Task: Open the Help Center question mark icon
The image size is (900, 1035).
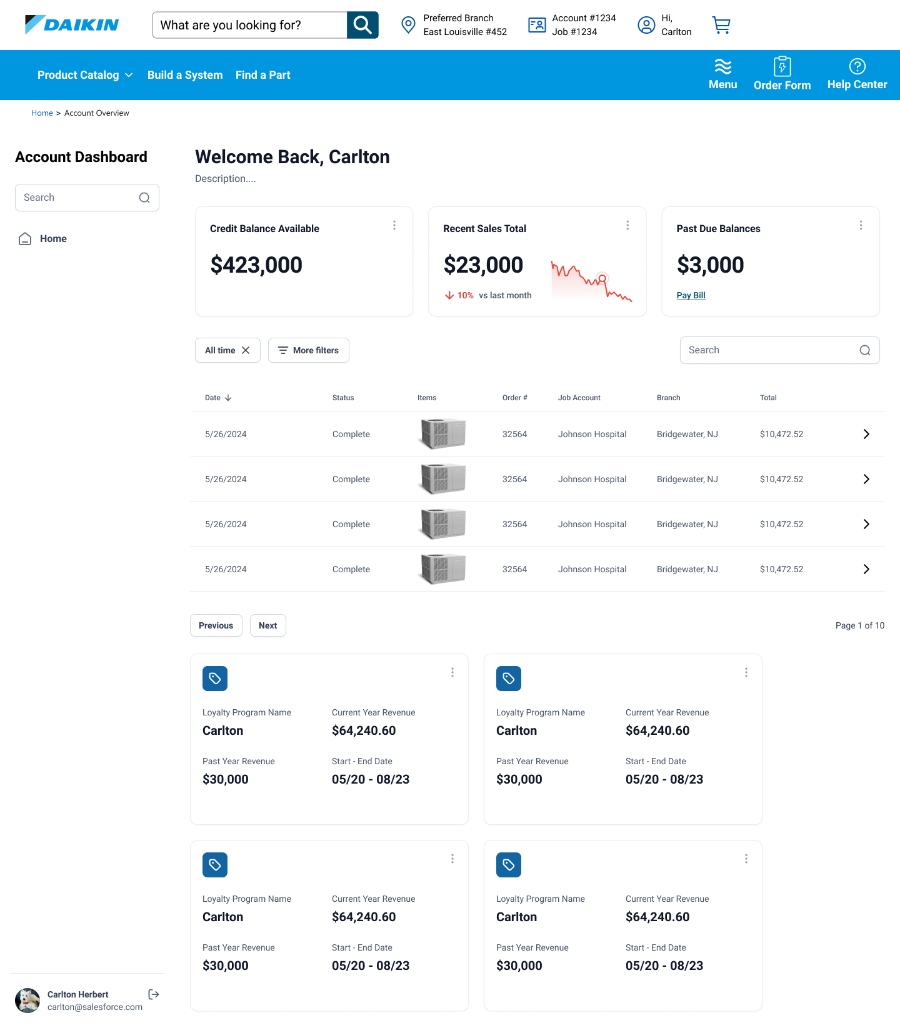Action: tap(857, 66)
